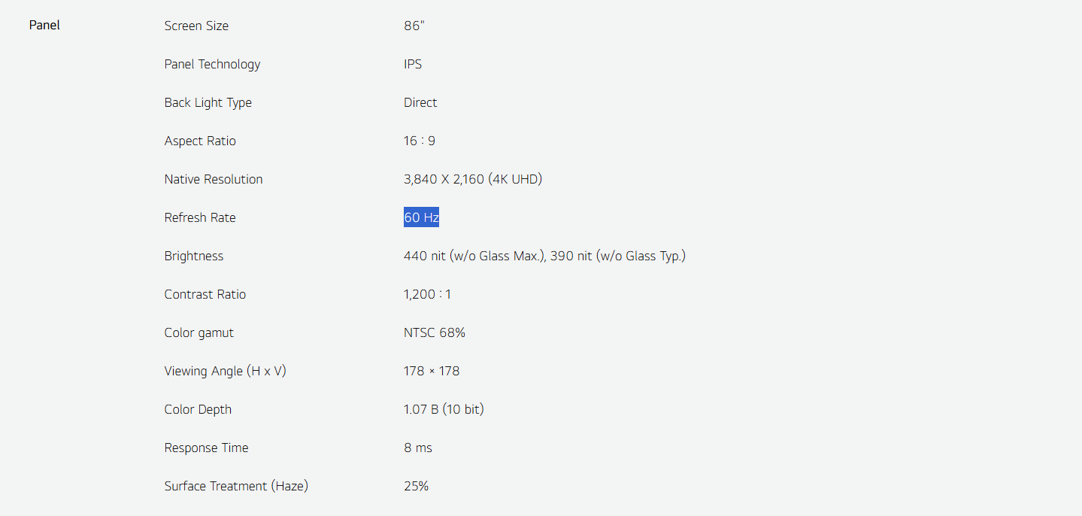Click the Back Light Type label
This screenshot has height=516, width=1082.
tap(208, 102)
